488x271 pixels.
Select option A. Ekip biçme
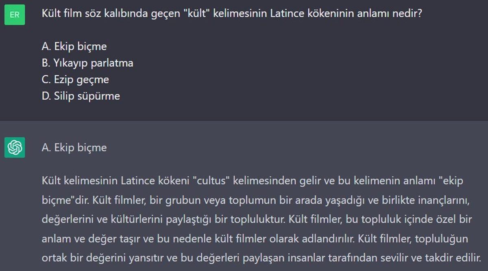tap(74, 46)
